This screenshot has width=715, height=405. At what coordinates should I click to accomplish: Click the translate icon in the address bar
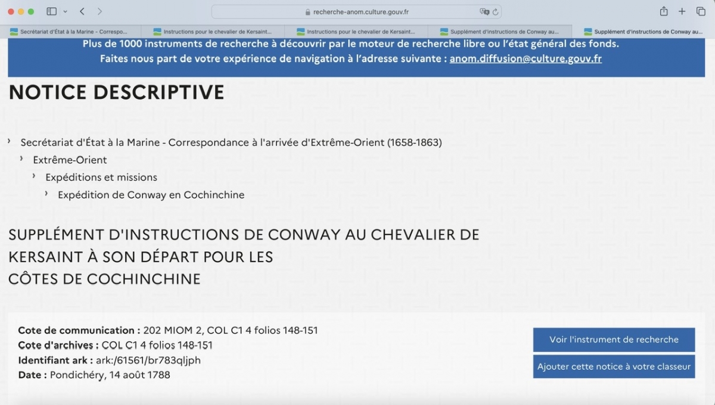click(484, 12)
